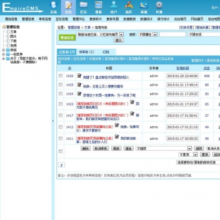Tick checkbox for row ID 1417

click(61, 115)
